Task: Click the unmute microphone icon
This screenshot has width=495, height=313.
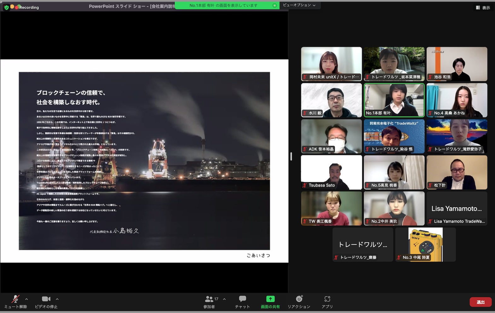Action: point(15,299)
